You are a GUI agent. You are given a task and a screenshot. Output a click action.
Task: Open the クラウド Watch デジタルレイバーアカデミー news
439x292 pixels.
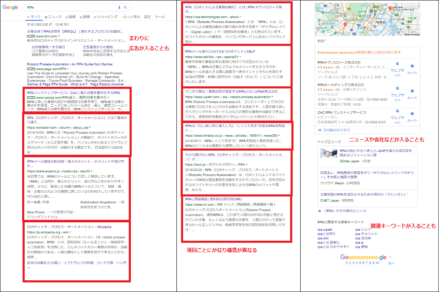pos(367,175)
